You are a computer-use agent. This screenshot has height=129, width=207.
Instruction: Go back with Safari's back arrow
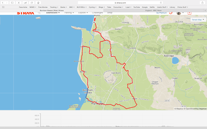3,3
